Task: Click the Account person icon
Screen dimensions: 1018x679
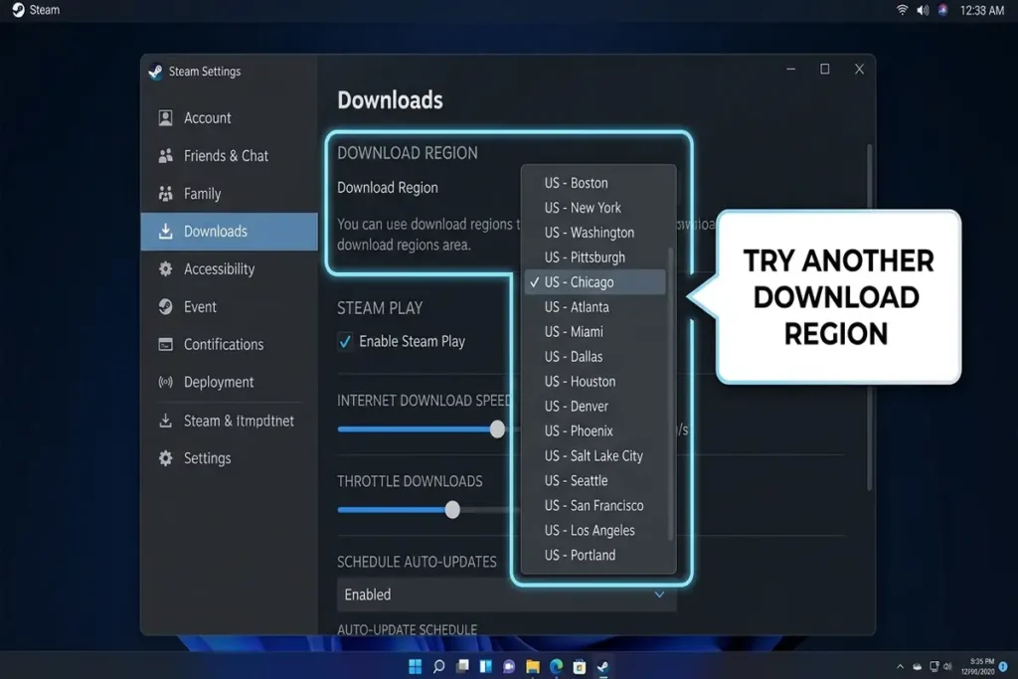Action: point(166,117)
